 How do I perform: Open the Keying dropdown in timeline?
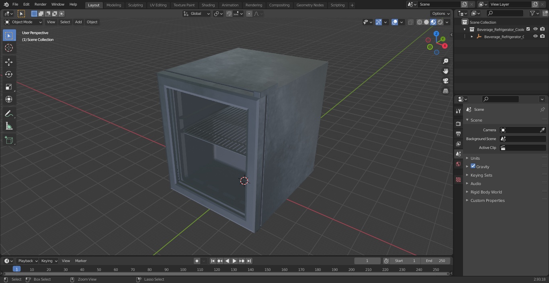[x=49, y=261]
